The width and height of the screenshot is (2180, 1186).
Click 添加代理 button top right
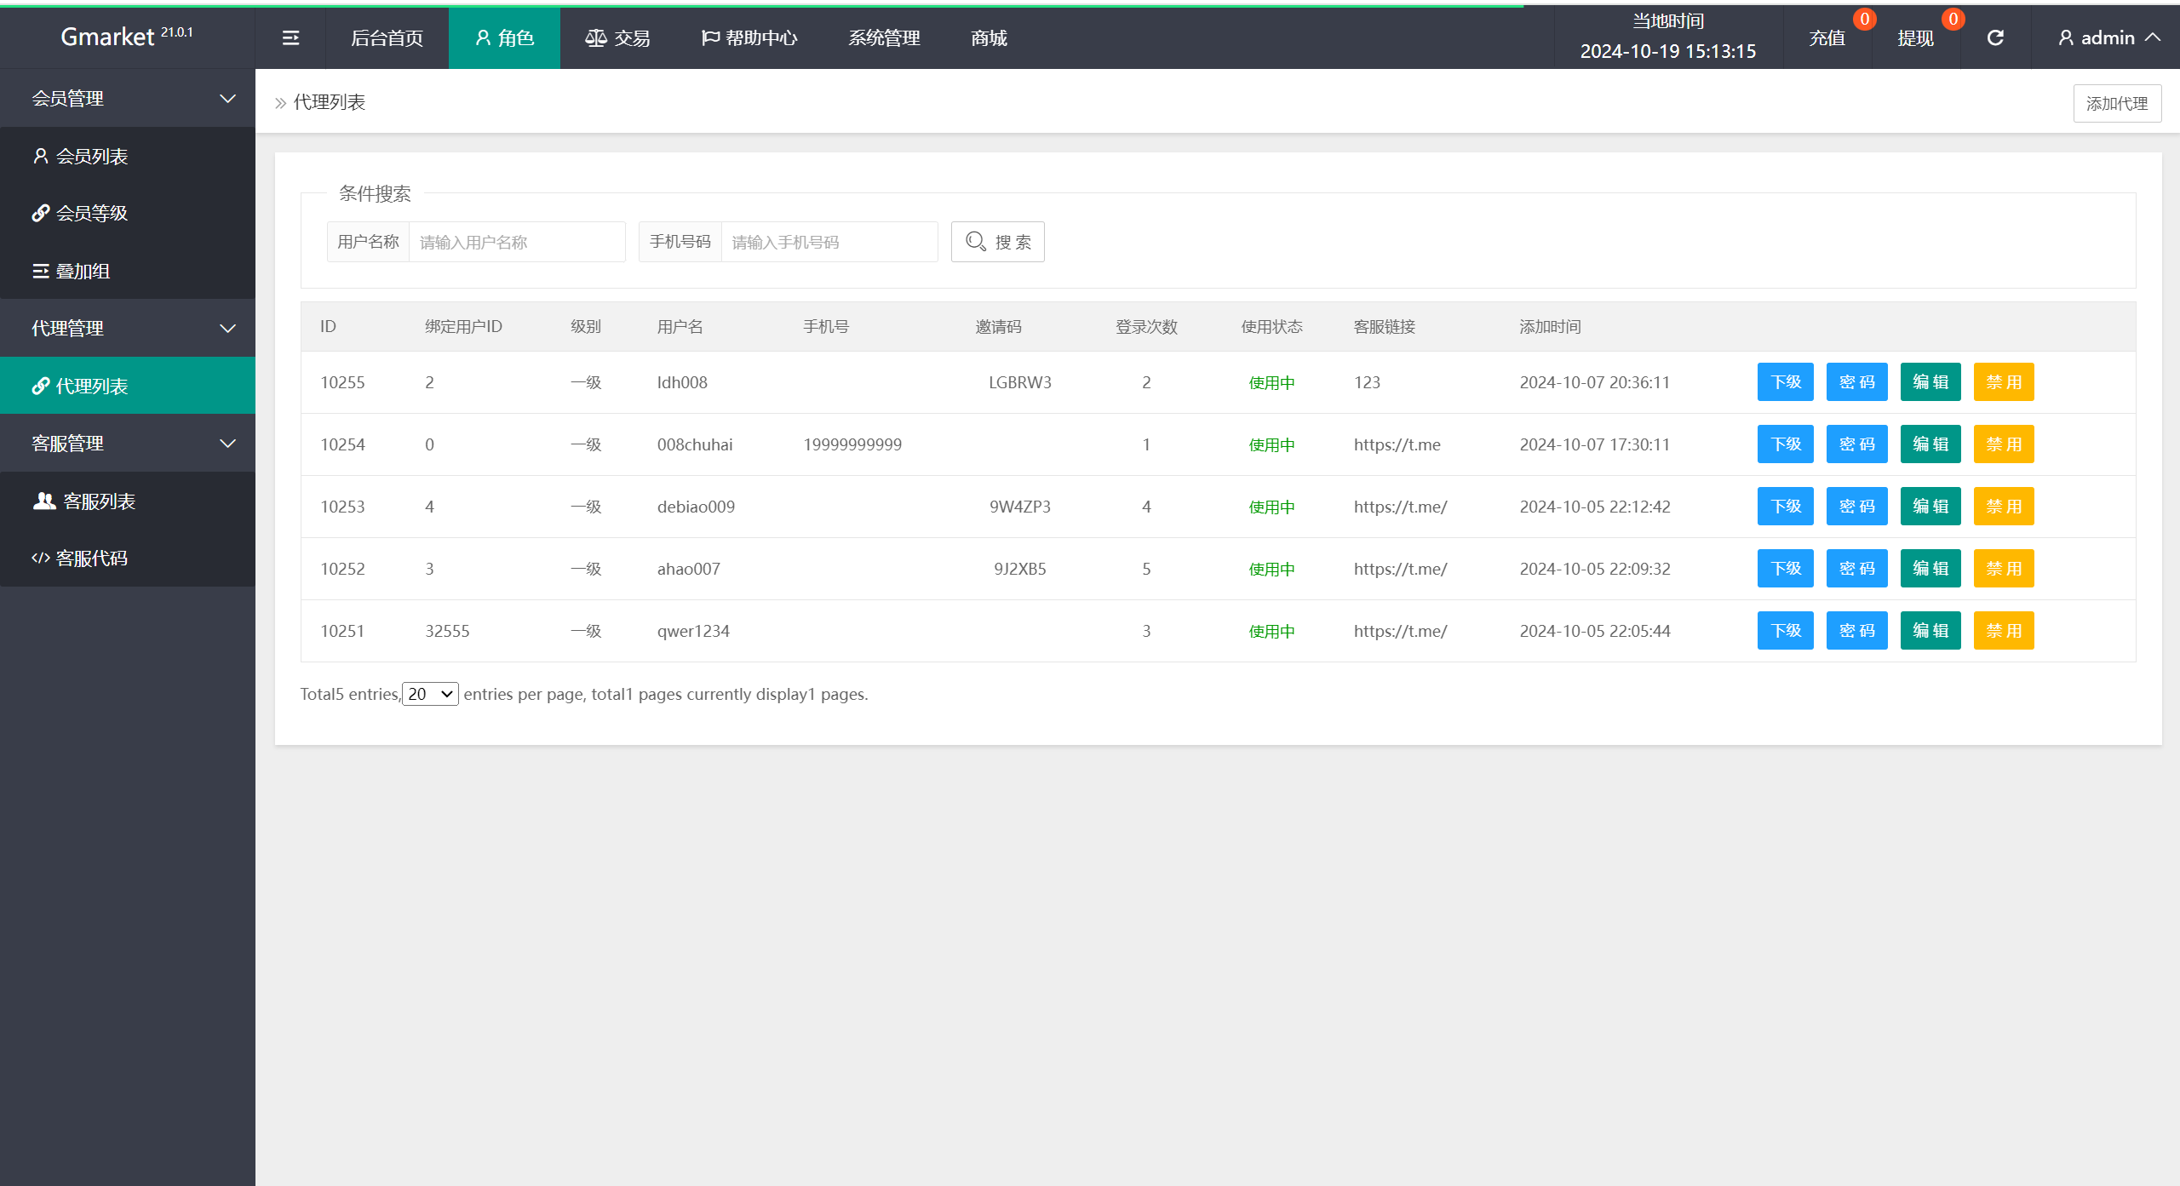pyautogui.click(x=2117, y=102)
